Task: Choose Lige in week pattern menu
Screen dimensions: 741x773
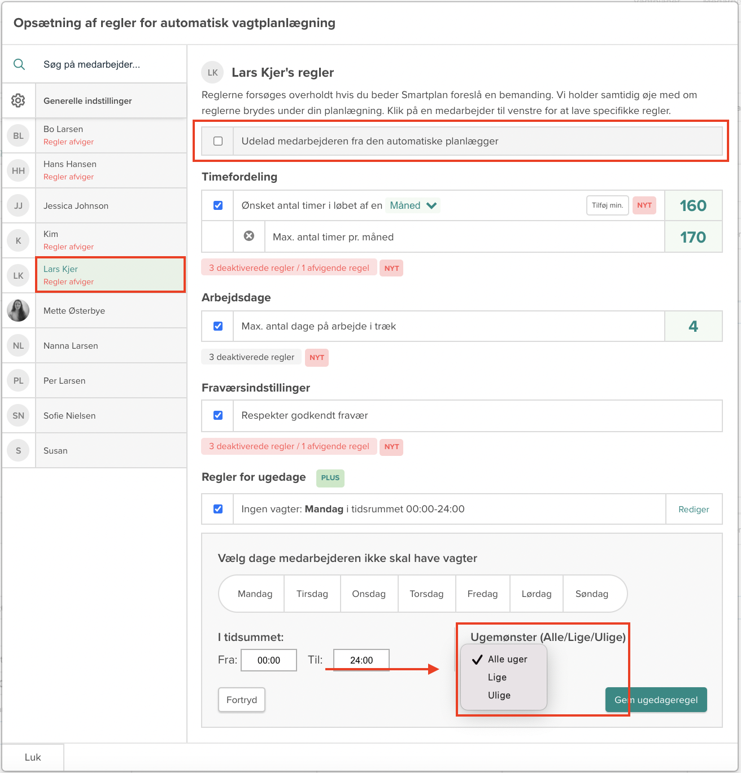Action: pyautogui.click(x=497, y=677)
